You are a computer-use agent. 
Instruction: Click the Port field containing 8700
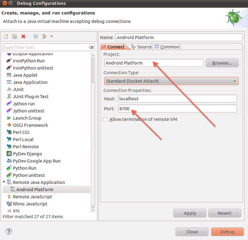177,109
